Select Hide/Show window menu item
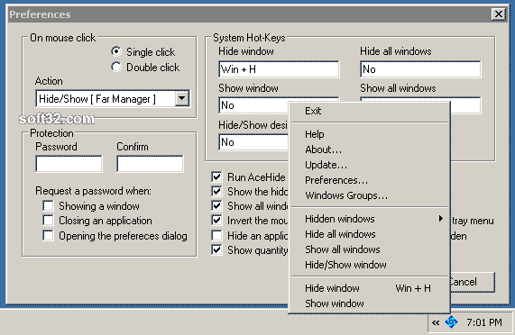This screenshot has height=335, width=515. (x=369, y=265)
